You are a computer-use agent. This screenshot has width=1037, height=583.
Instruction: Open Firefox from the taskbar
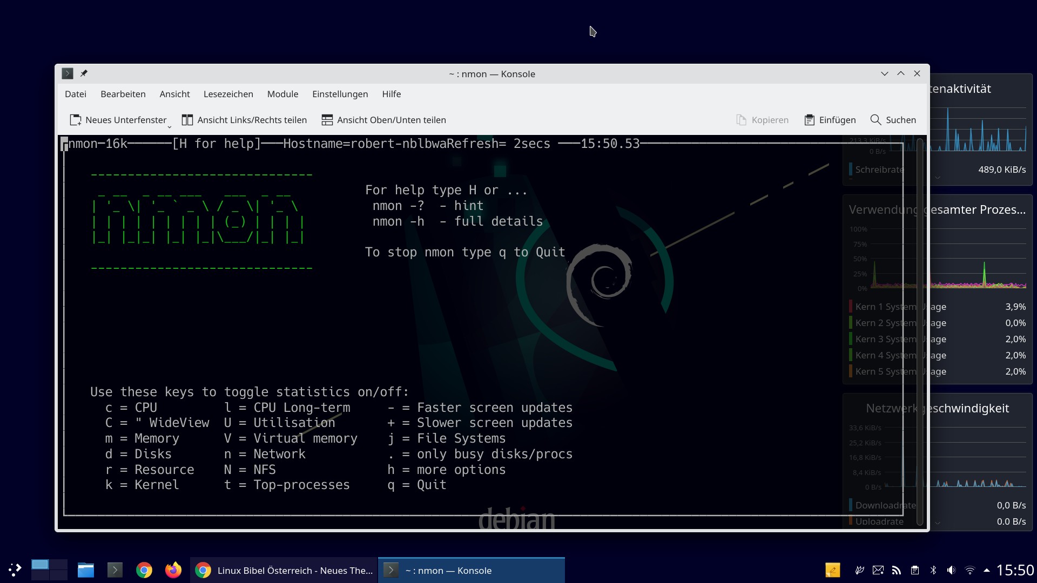click(173, 570)
